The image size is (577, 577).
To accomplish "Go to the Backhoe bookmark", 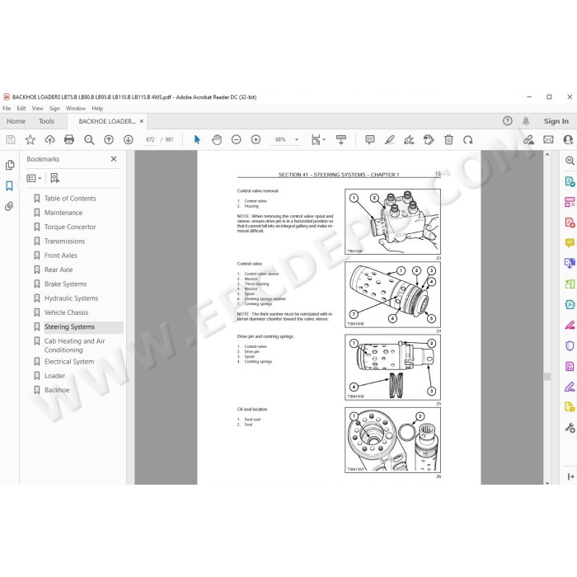I will [x=57, y=390].
